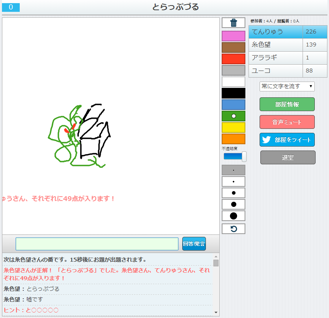Select the second smallest brush size
This screenshot has width=329, height=318.
[233, 182]
